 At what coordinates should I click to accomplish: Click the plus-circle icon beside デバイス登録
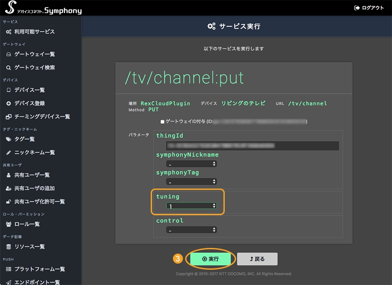pyautogui.click(x=9, y=103)
